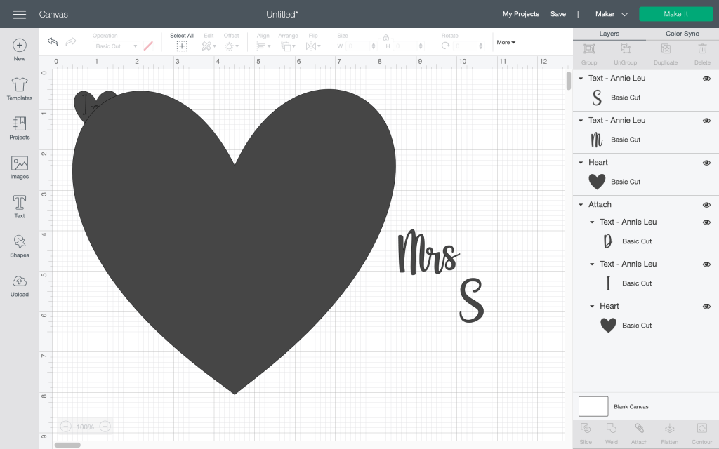719x449 pixels.
Task: Toggle visibility of the Attach group
Action: (706, 205)
